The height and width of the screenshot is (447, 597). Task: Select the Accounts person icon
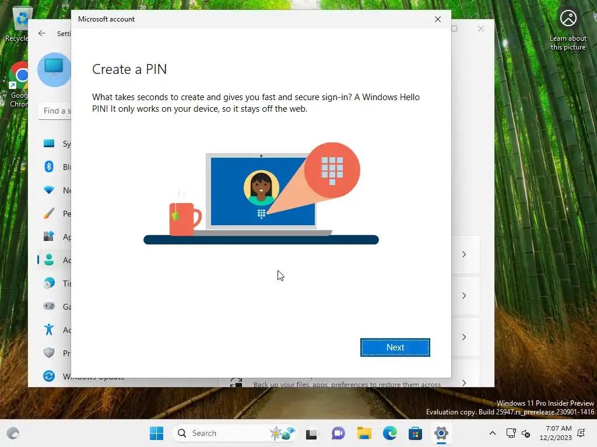click(49, 260)
